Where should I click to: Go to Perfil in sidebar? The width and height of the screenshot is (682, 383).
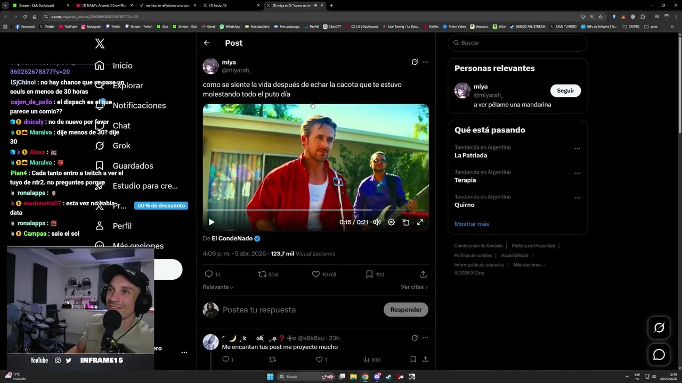113,226
